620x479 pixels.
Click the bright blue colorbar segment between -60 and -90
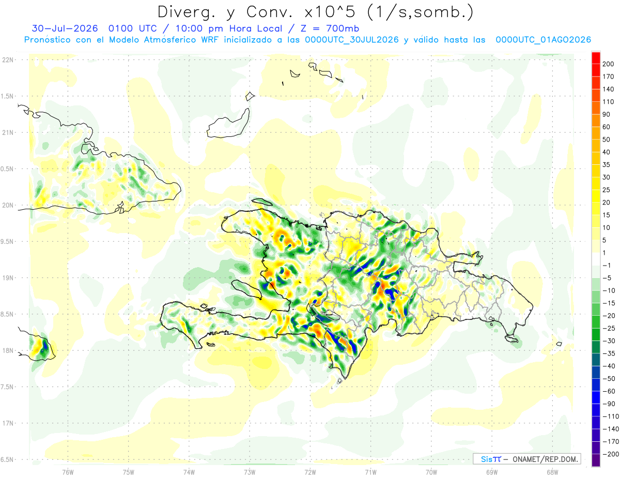[596, 397]
